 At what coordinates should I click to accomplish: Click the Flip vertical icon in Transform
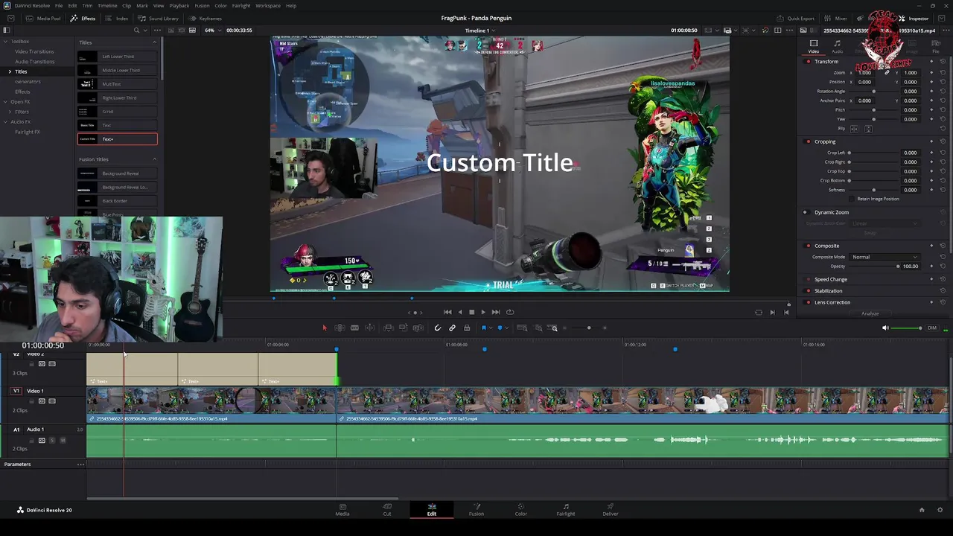[868, 129]
